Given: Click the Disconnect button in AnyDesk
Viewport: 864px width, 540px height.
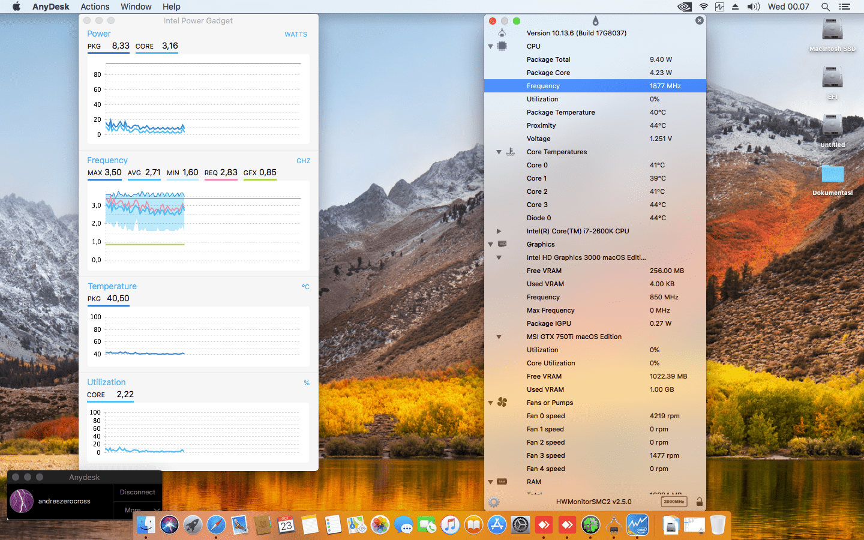Looking at the screenshot, I should 137,491.
